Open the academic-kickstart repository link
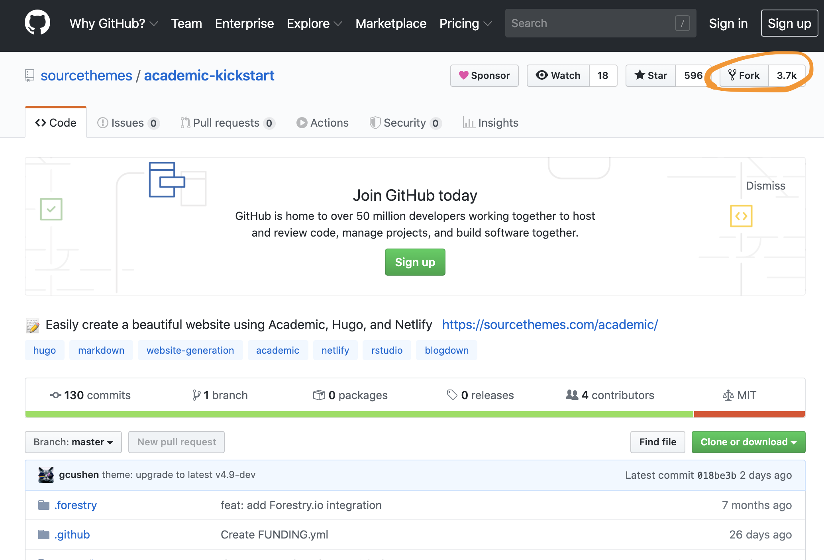This screenshot has width=824, height=560. pyautogui.click(x=209, y=76)
